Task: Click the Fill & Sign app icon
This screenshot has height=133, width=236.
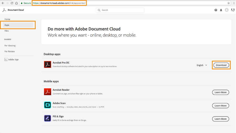Action: click(x=47, y=118)
